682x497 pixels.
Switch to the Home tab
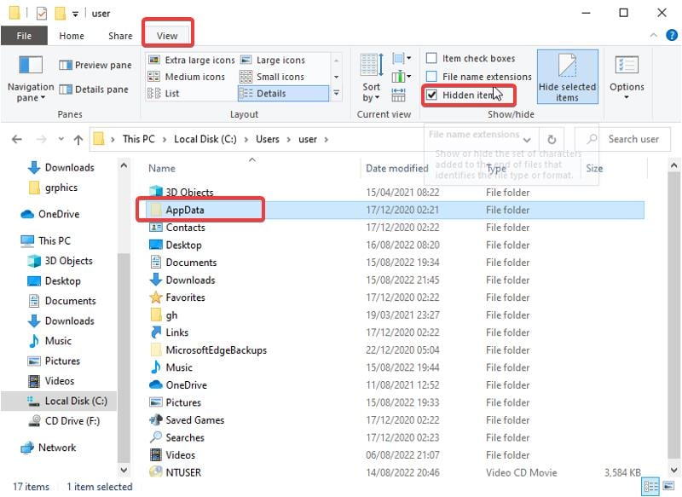[72, 36]
